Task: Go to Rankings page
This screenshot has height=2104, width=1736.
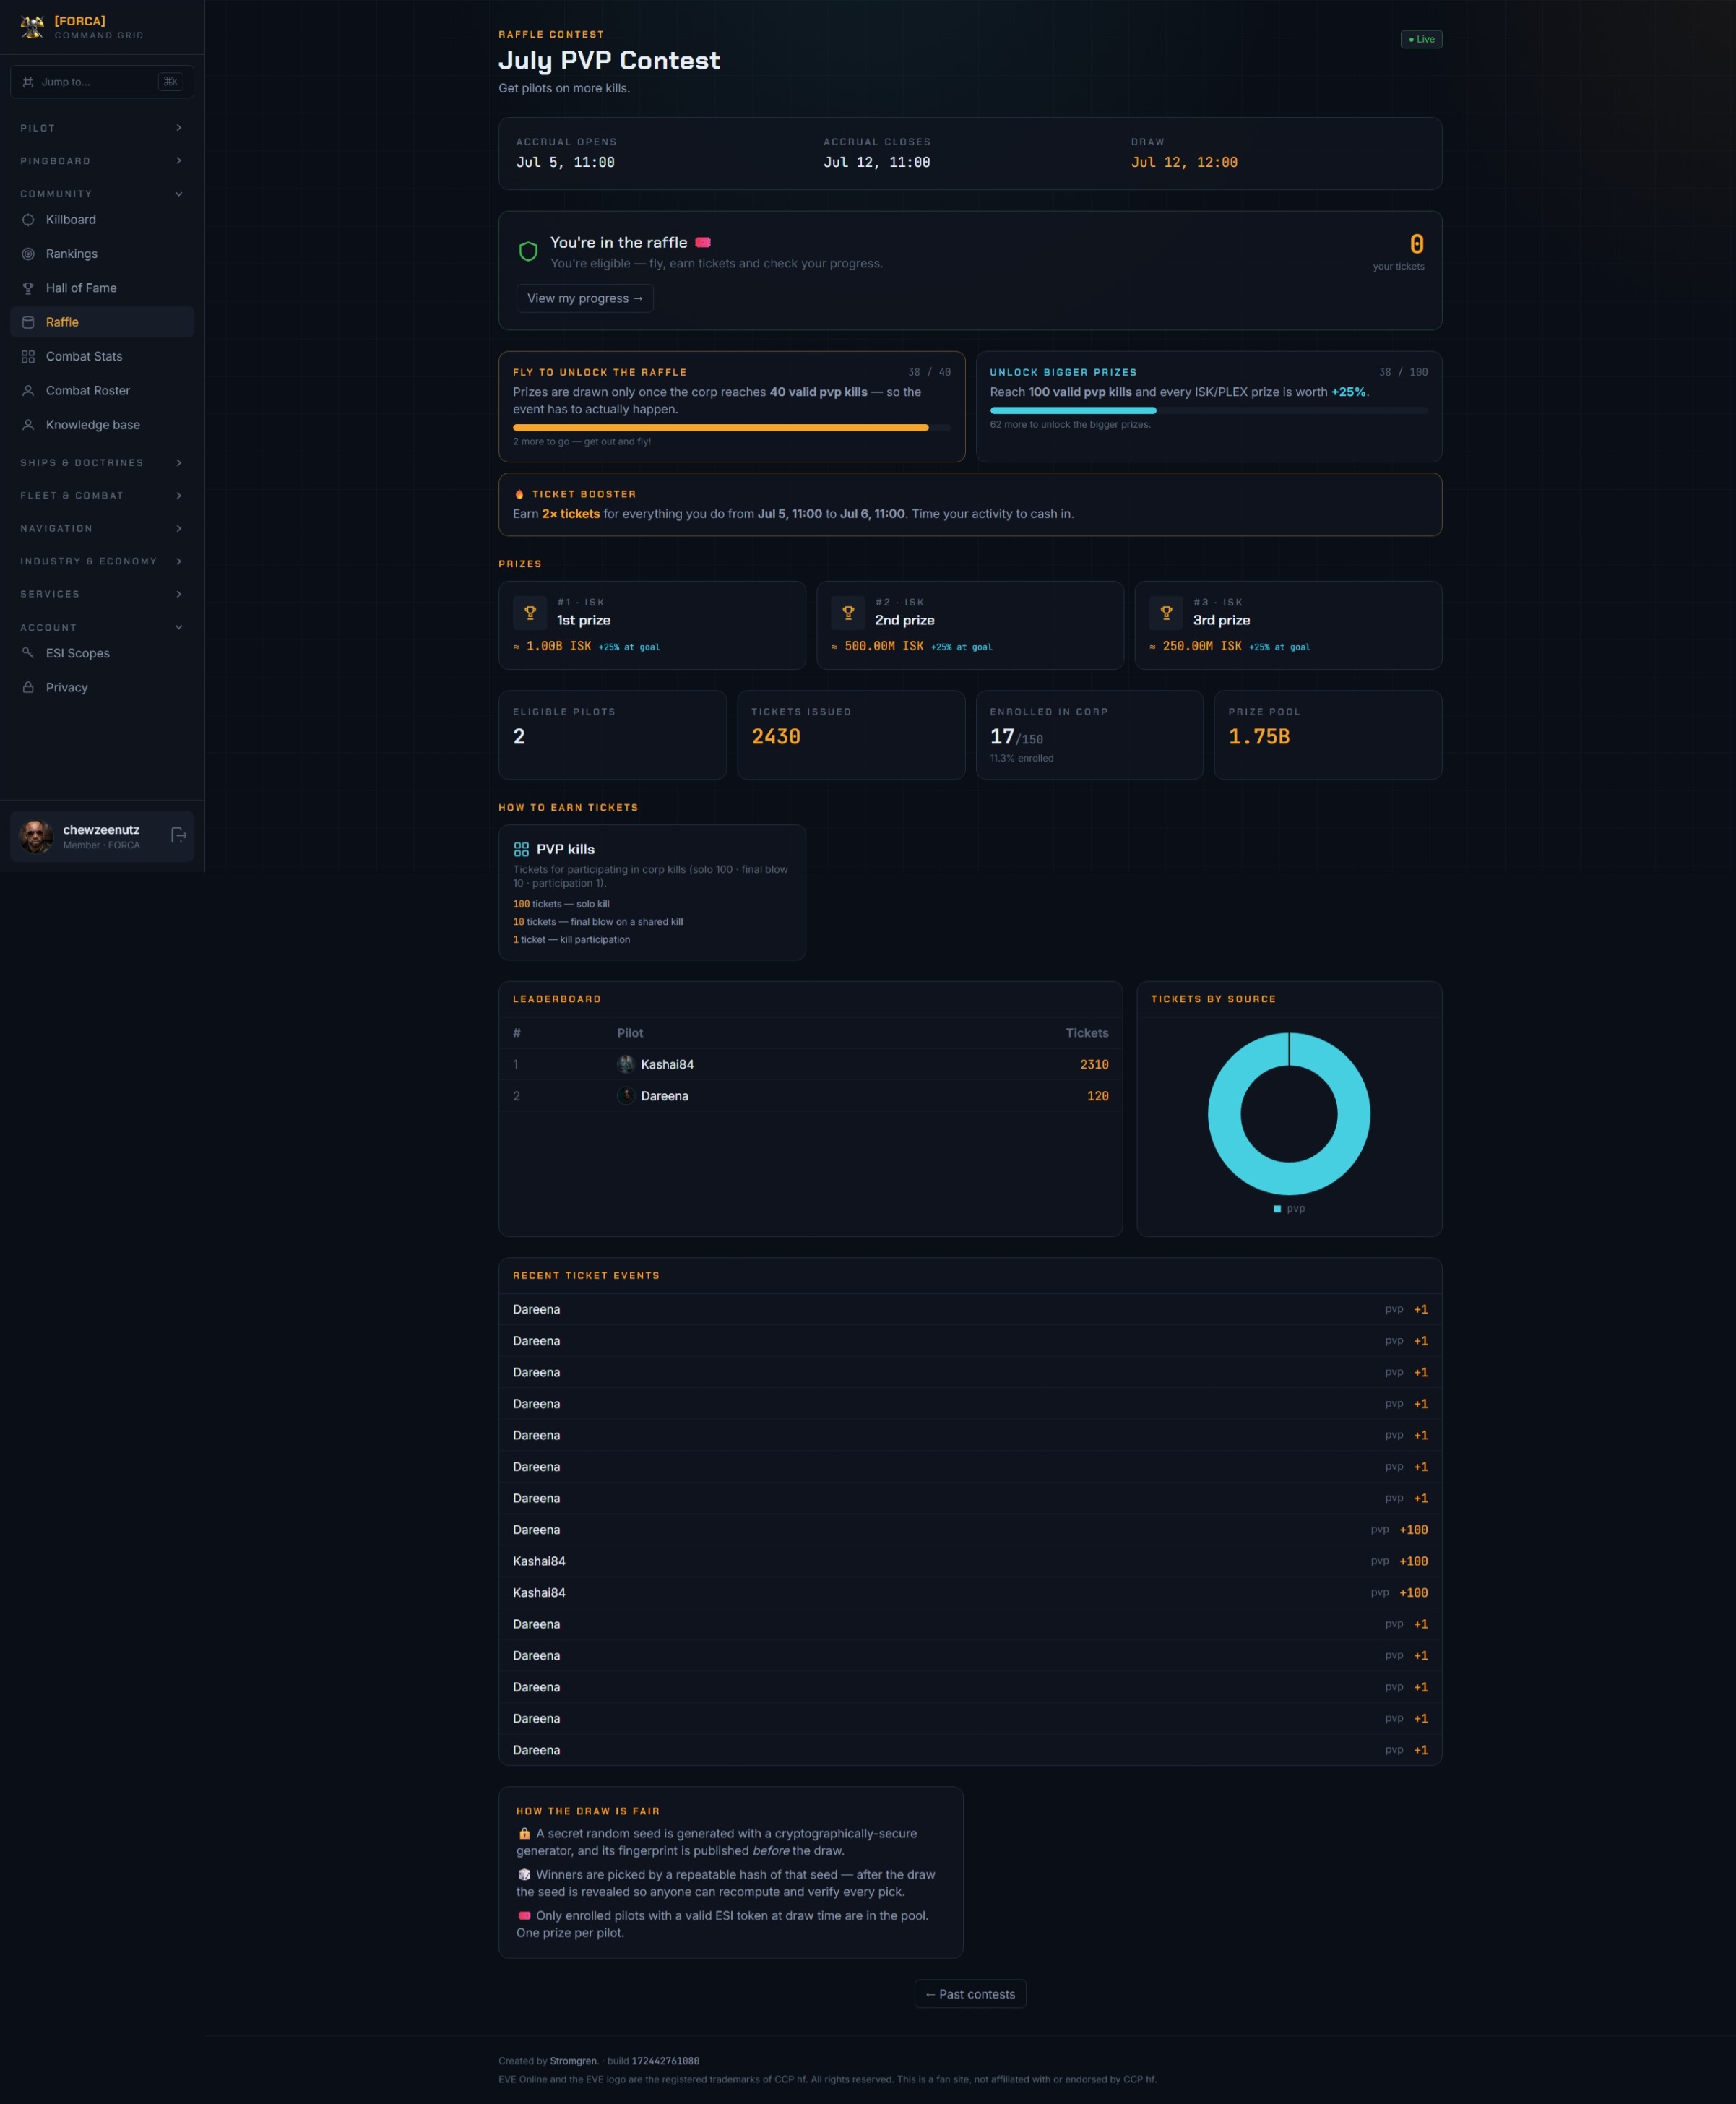Action: click(x=102, y=254)
